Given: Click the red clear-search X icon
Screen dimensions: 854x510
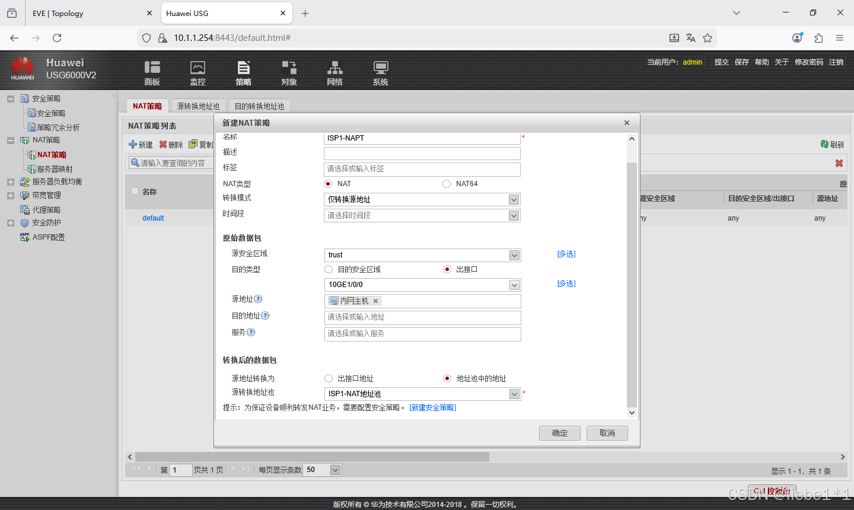Looking at the screenshot, I should tap(839, 163).
